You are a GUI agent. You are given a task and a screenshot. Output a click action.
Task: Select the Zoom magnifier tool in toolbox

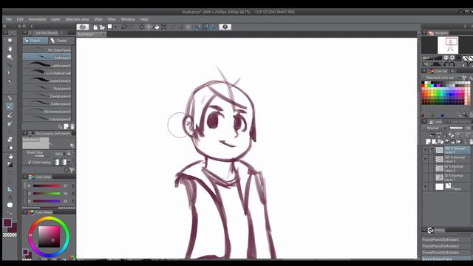click(10, 41)
